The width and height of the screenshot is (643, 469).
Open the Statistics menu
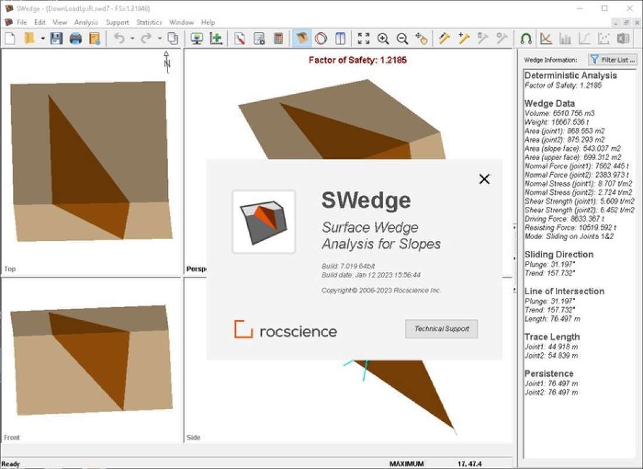click(x=149, y=22)
